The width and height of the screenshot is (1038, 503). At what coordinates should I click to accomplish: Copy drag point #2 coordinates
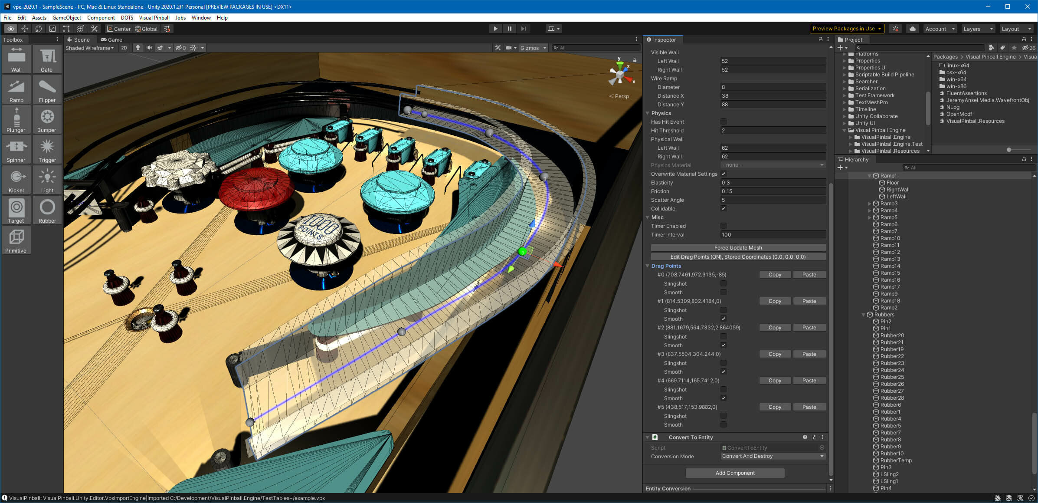coord(775,328)
